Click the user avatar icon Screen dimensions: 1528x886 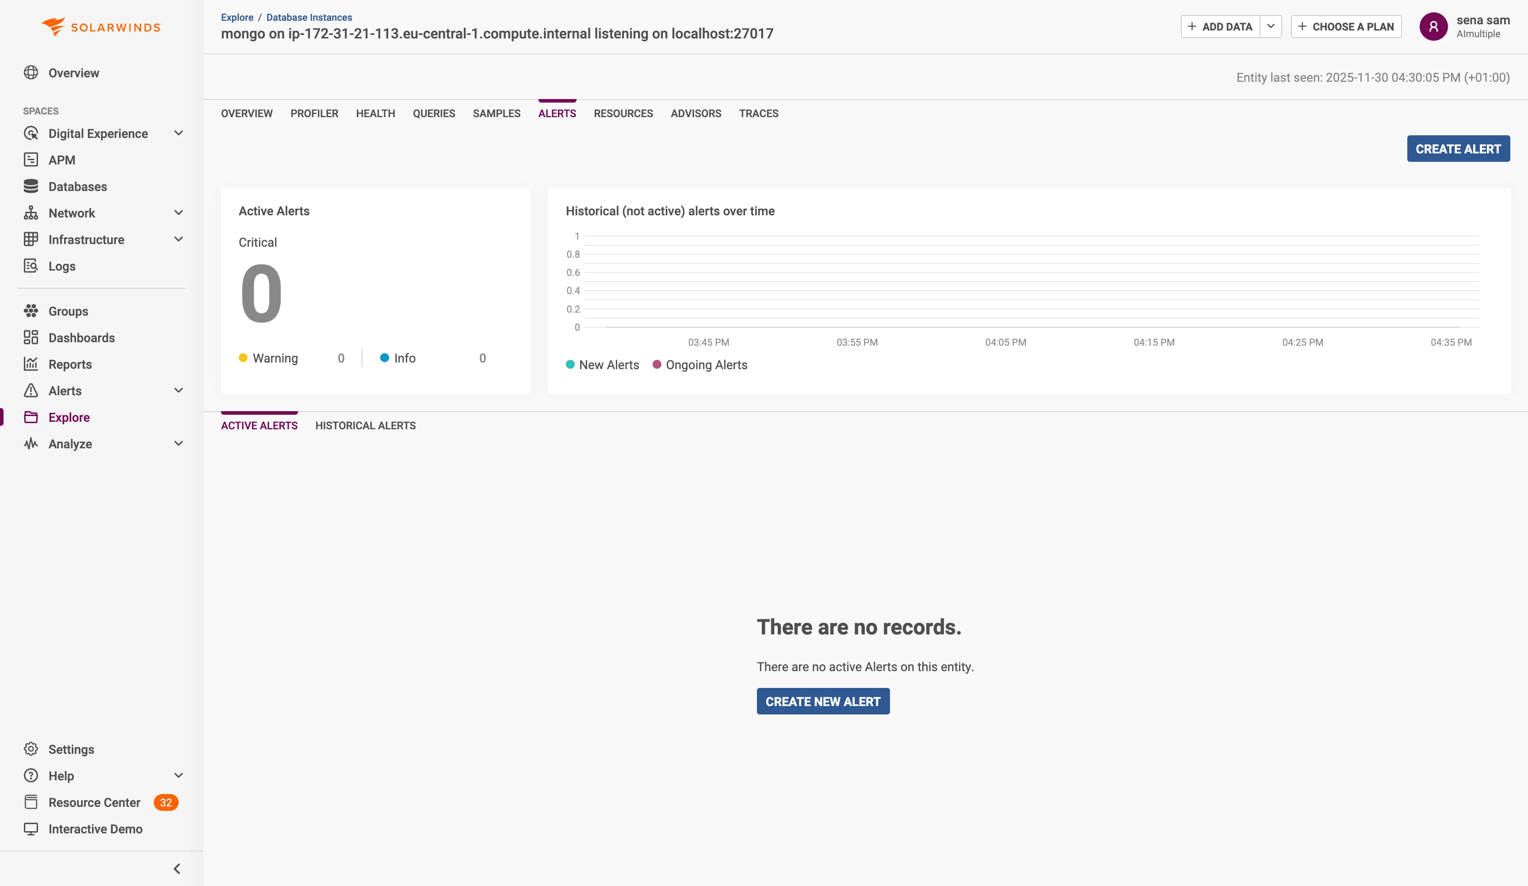coord(1433,27)
